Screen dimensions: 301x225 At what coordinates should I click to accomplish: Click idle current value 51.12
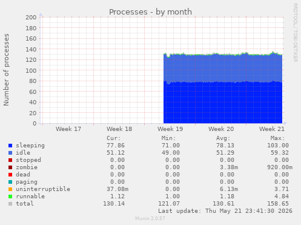(116, 153)
